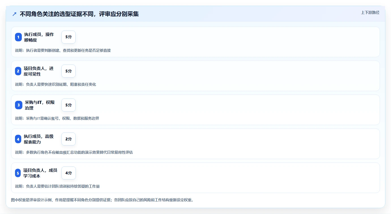The width and height of the screenshot is (391, 214).
Task: Click number badge 5 for 项目负责人，成员学习成本
Action: (x=18, y=173)
